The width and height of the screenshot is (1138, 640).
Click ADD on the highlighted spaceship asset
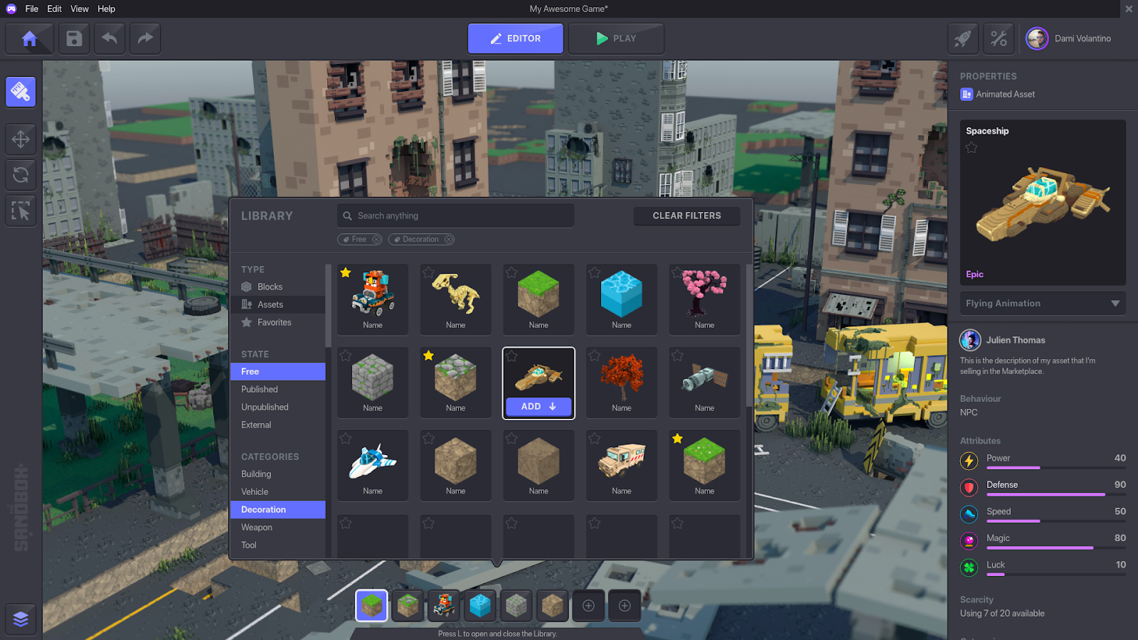pyautogui.click(x=538, y=406)
